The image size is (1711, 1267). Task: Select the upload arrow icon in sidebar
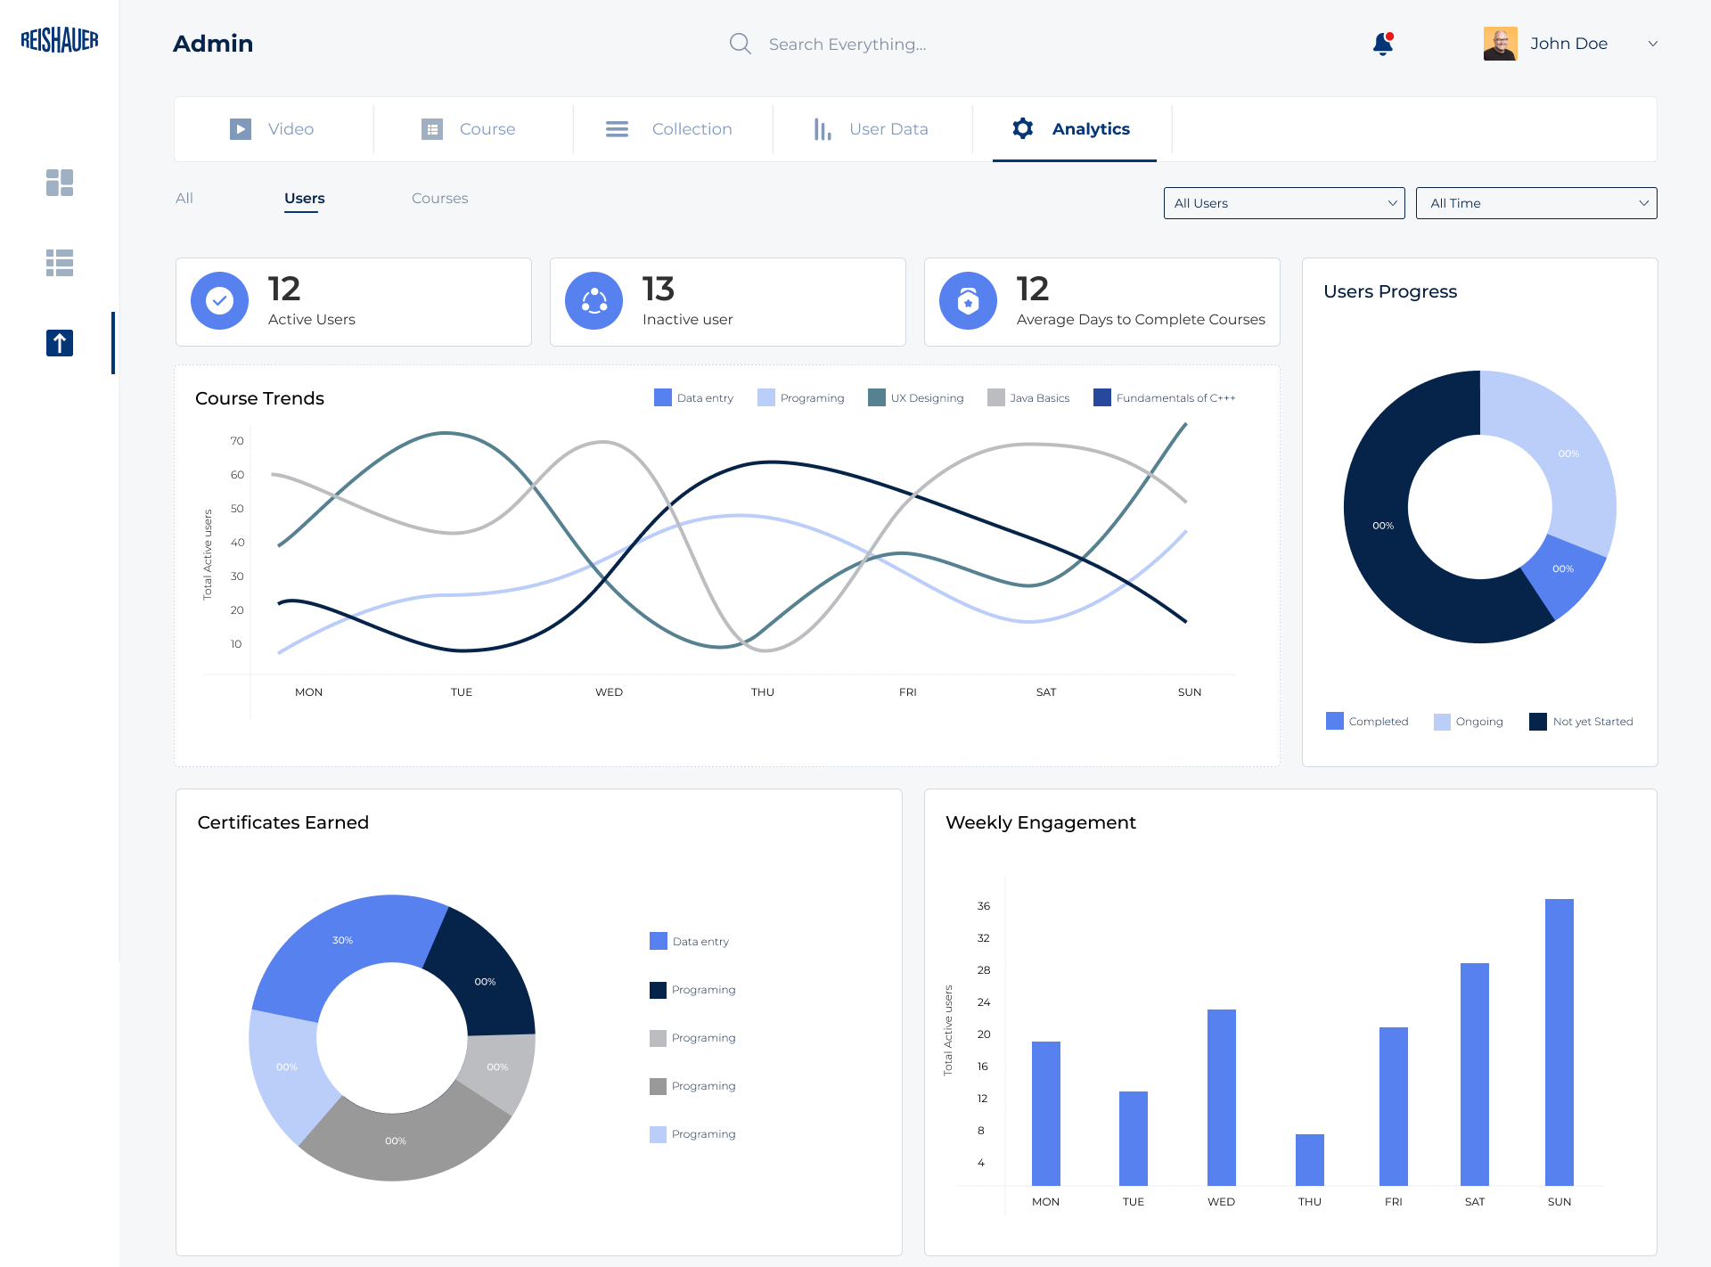pyautogui.click(x=60, y=343)
